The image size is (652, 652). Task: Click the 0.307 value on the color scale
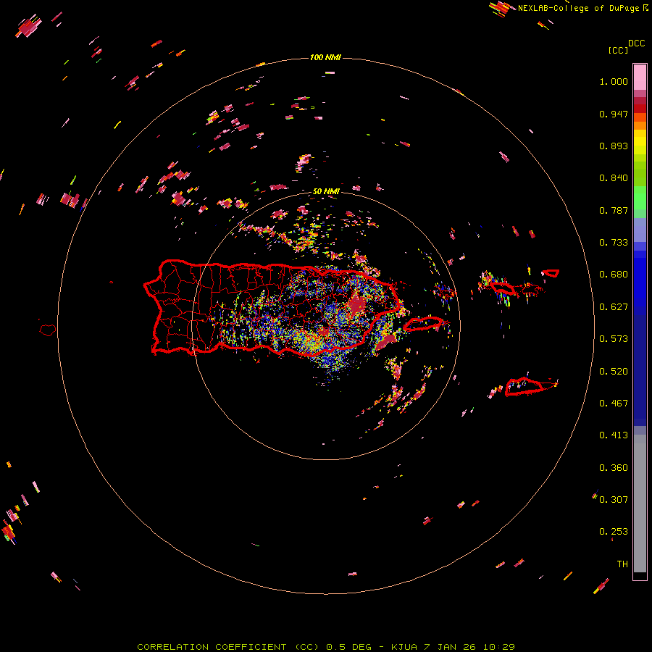pos(614,499)
